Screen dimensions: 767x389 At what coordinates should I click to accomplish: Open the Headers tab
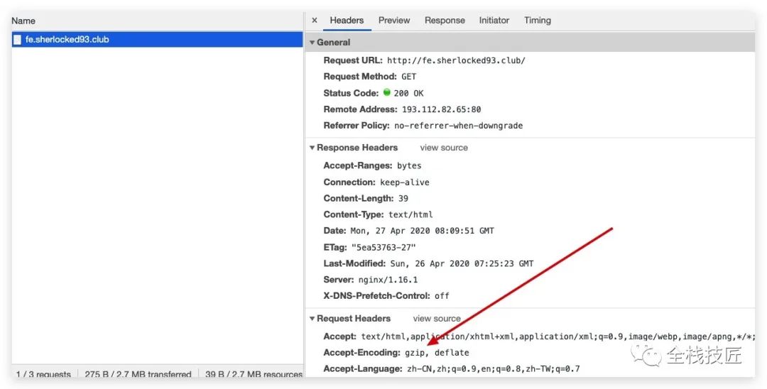coord(347,21)
